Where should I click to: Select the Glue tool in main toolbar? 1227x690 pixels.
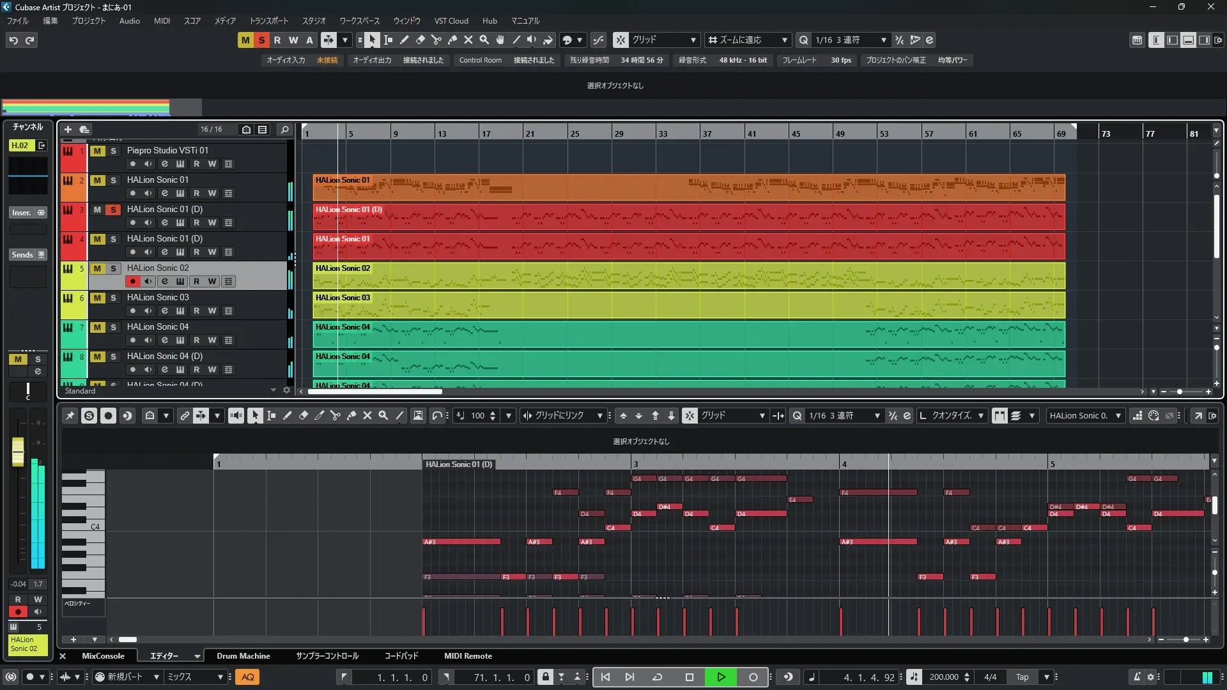(x=452, y=40)
